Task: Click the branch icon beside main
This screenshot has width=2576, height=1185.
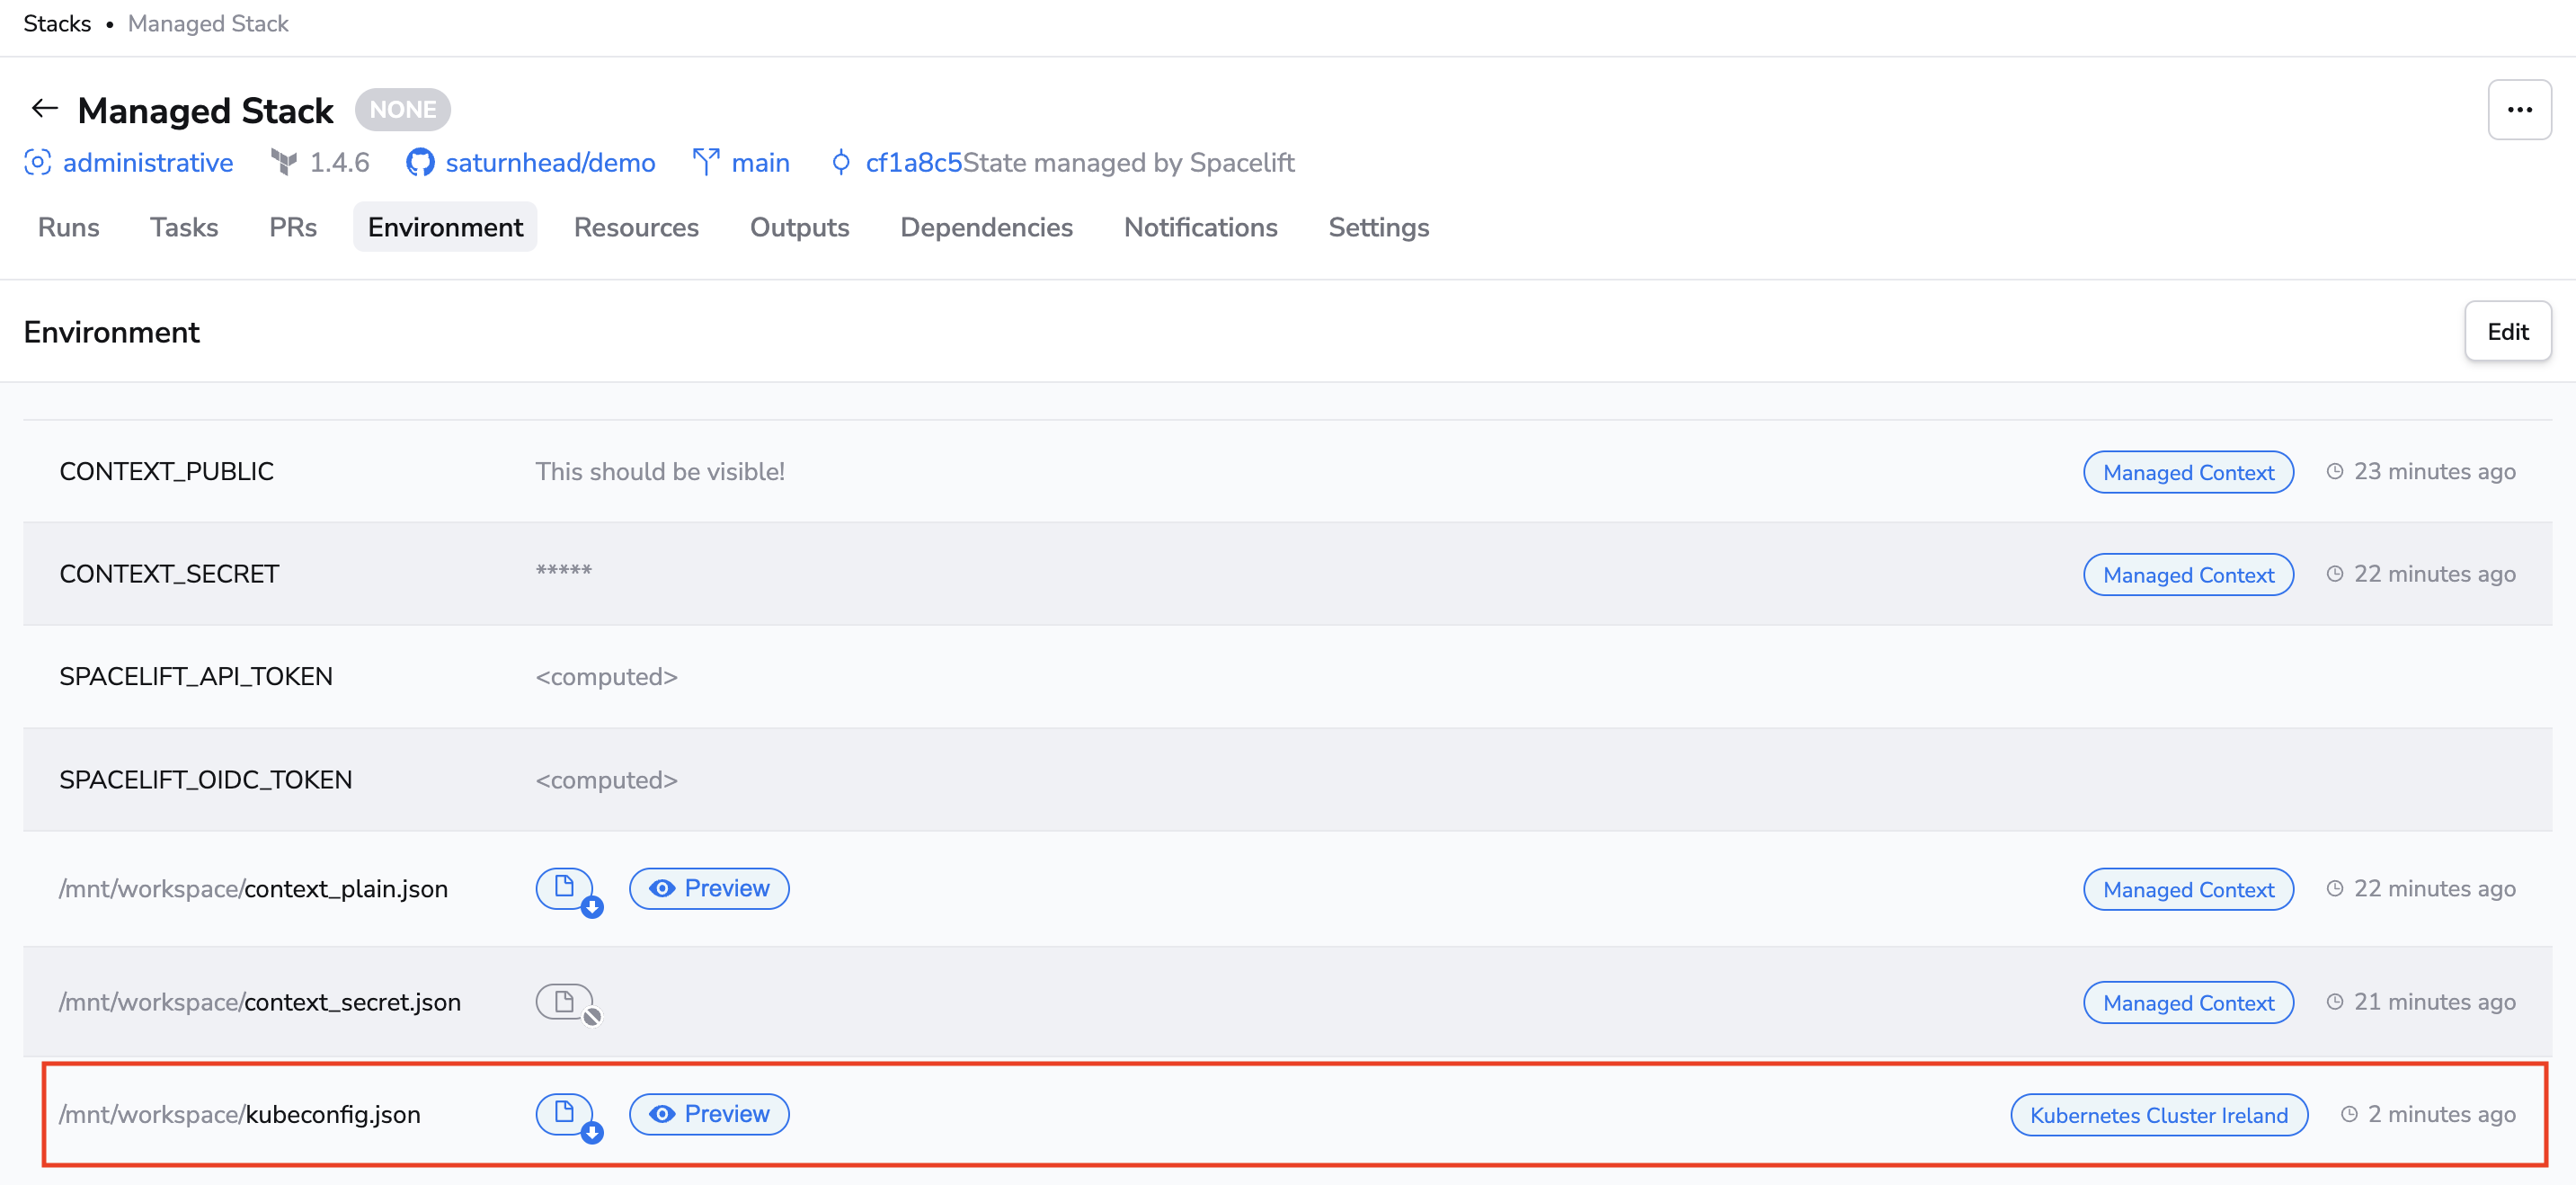Action: [x=706, y=163]
